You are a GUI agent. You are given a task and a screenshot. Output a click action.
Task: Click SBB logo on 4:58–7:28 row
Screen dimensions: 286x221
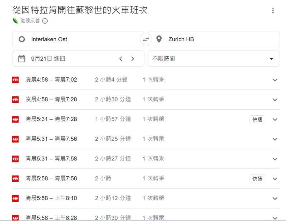click(x=15, y=100)
